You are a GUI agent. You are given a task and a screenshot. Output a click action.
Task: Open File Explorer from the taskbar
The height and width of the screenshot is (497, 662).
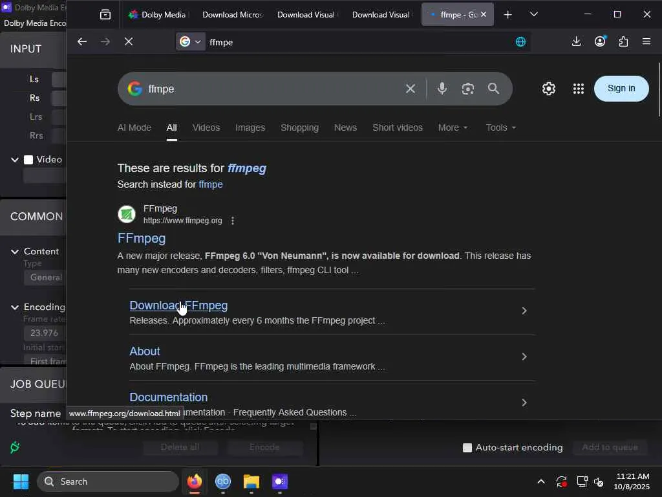coord(251,481)
